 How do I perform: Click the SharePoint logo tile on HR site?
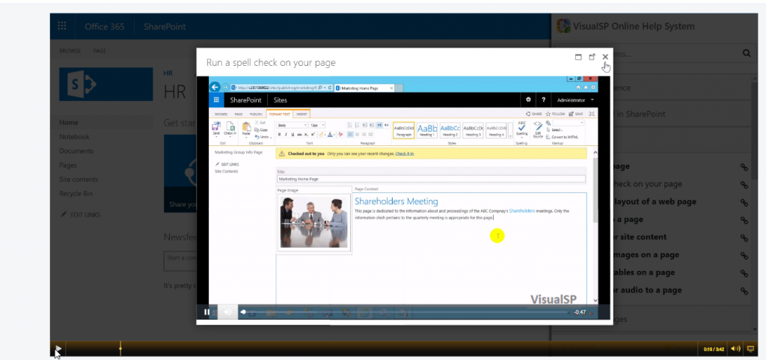106,84
